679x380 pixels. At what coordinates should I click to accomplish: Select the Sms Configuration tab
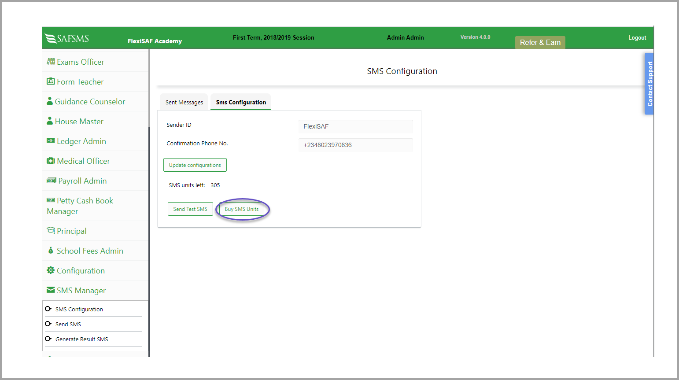(241, 102)
